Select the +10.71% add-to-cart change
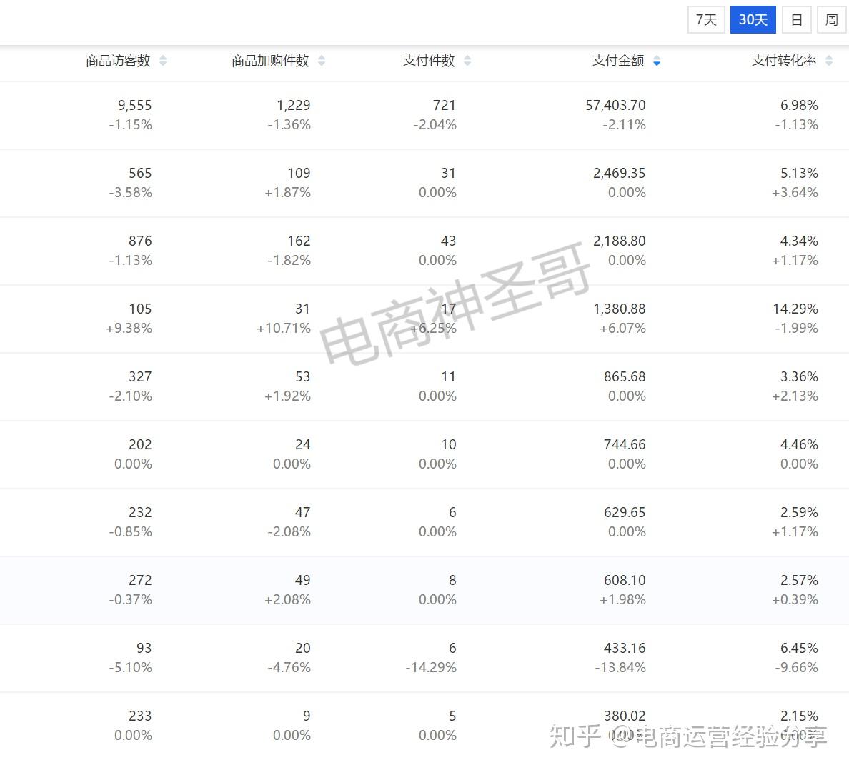This screenshot has width=849, height=770. (x=284, y=329)
